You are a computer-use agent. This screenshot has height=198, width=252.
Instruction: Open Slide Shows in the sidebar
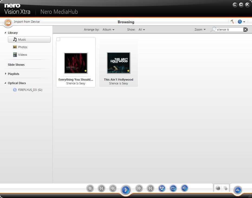[16, 65]
